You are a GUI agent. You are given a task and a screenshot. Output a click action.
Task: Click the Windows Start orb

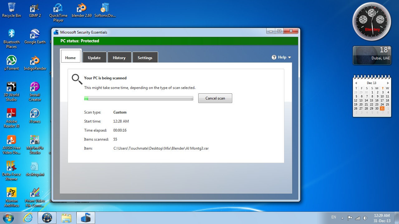(8, 218)
